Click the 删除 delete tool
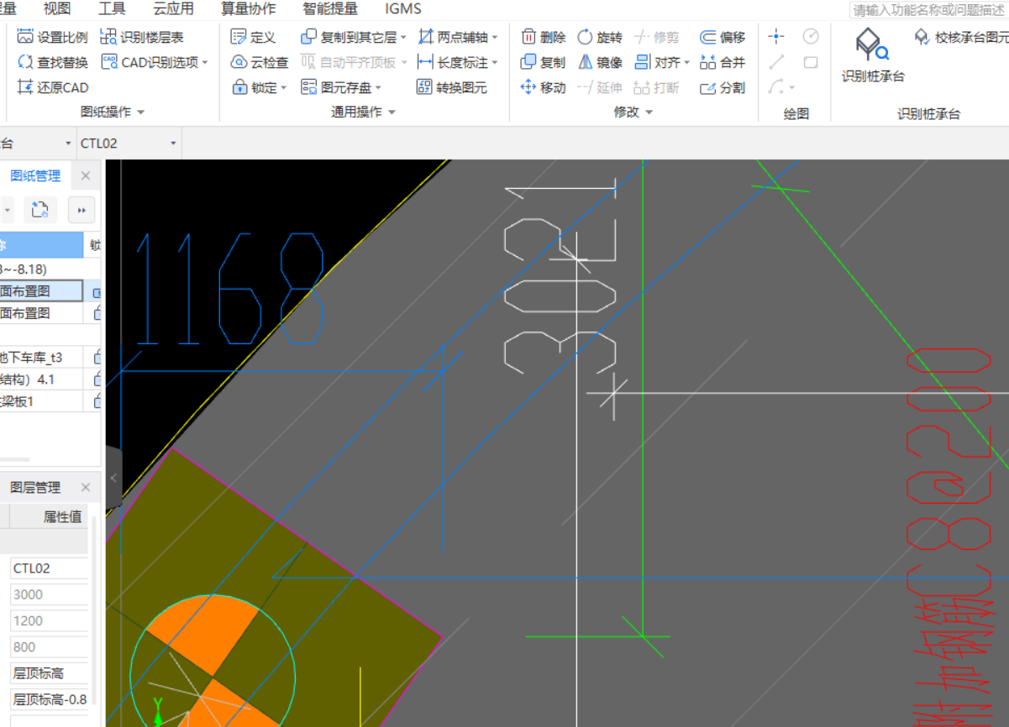Image resolution: width=1009 pixels, height=727 pixels. coord(544,37)
